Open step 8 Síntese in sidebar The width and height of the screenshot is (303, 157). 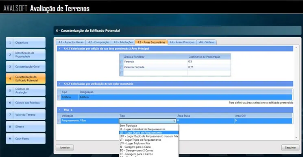click(x=26, y=127)
